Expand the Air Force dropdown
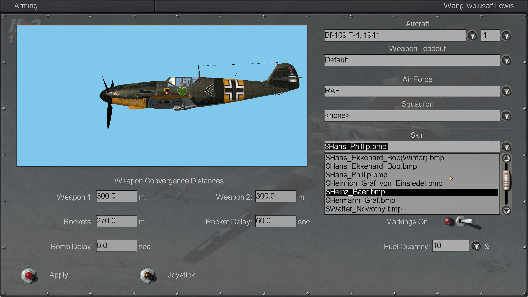 [x=506, y=91]
